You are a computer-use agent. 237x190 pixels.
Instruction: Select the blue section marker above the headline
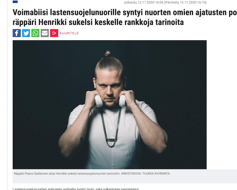coord(15,2)
